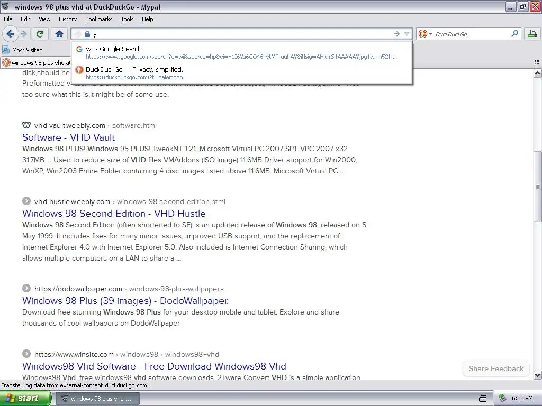Click the scrollbar down arrow

coord(537,375)
